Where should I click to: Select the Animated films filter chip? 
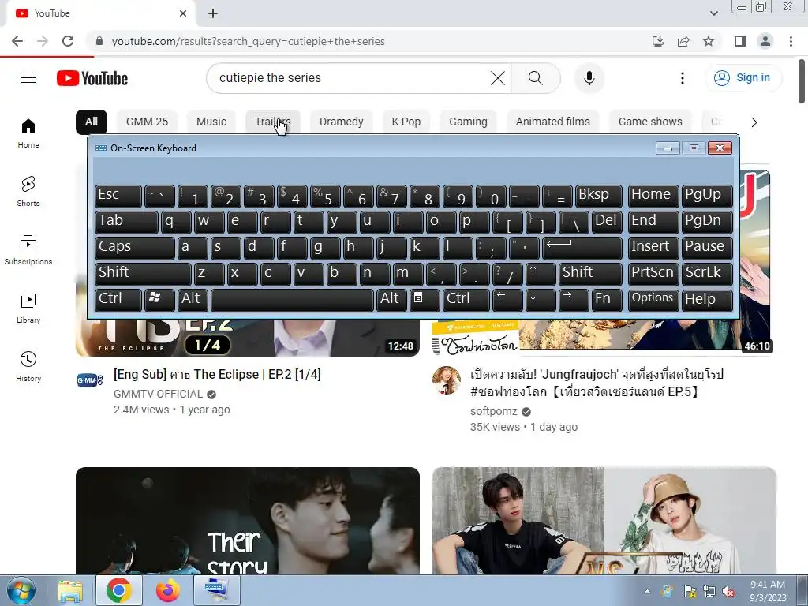[x=553, y=122]
